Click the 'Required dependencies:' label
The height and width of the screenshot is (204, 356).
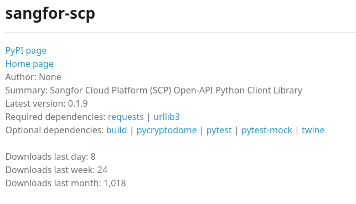pos(55,117)
